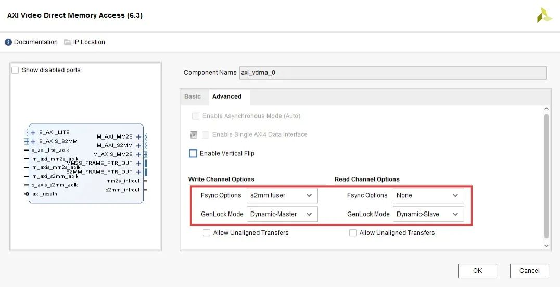
Task: Open Write Channel Fsync Options dropdown
Action: click(x=282, y=196)
